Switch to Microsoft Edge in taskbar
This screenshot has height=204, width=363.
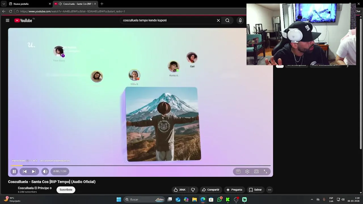click(x=203, y=199)
